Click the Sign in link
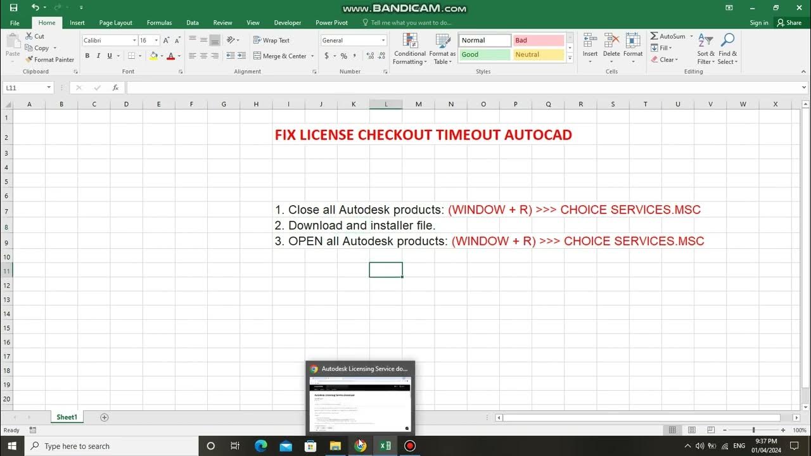 click(x=759, y=23)
